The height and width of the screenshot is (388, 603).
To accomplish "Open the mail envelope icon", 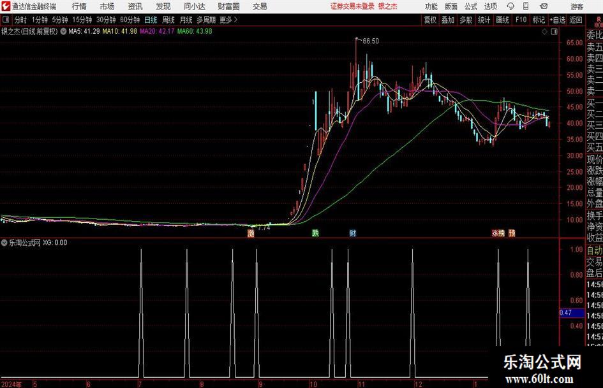I will (x=544, y=6).
